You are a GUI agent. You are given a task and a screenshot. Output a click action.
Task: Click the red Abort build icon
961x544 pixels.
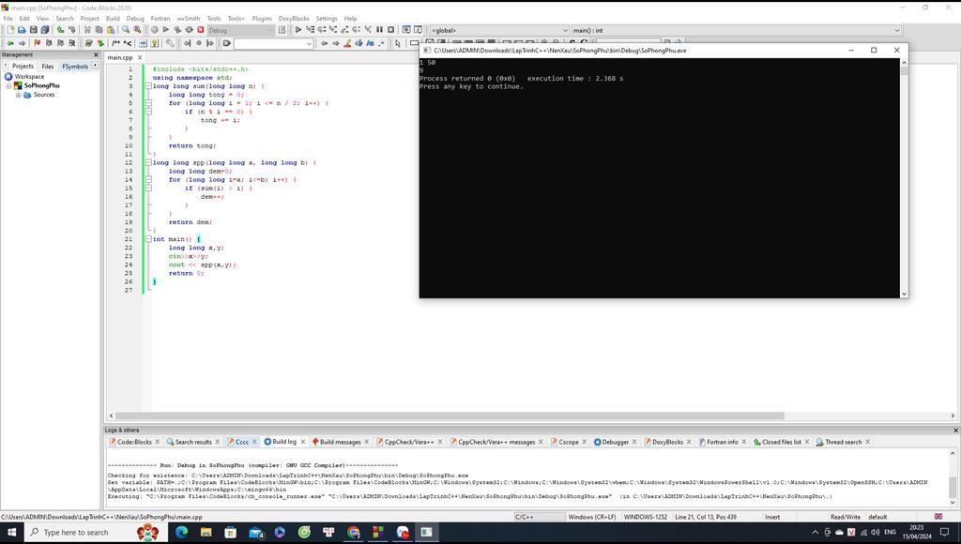pyautogui.click(x=201, y=30)
